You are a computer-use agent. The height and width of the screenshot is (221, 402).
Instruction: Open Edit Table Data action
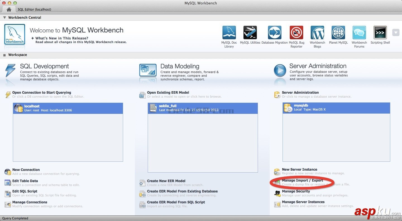[x=25, y=181]
